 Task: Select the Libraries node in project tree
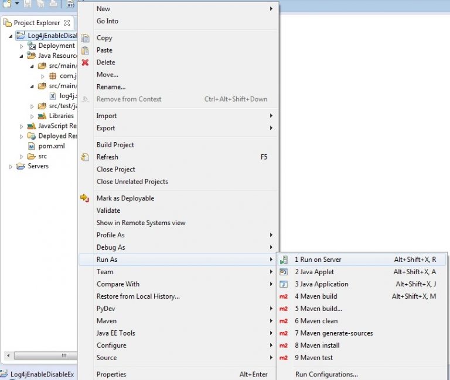tap(61, 116)
